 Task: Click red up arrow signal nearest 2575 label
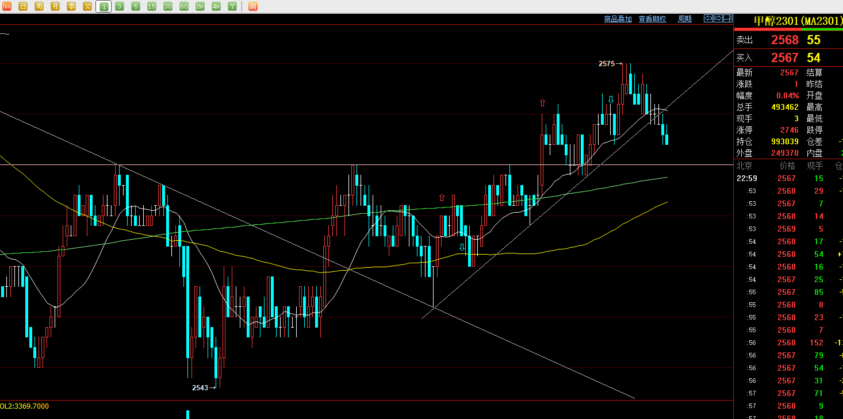click(542, 103)
